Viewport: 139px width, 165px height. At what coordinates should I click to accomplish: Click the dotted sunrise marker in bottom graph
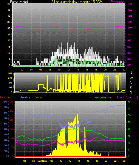click(x=42, y=154)
